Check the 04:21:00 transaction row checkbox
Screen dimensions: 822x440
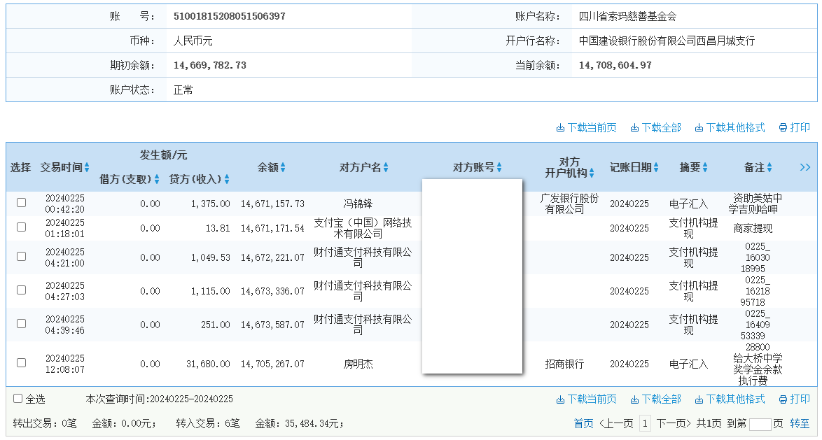tap(22, 256)
